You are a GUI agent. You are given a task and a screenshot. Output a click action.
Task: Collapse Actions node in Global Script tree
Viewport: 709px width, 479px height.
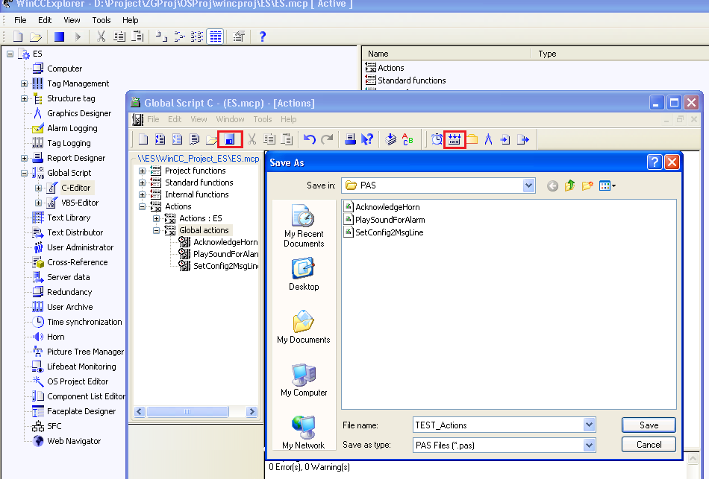coord(142,206)
